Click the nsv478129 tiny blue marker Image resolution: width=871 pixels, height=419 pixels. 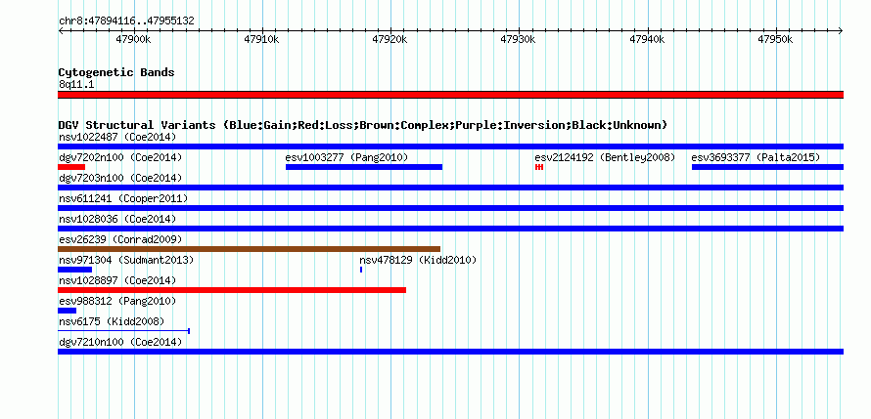point(361,270)
